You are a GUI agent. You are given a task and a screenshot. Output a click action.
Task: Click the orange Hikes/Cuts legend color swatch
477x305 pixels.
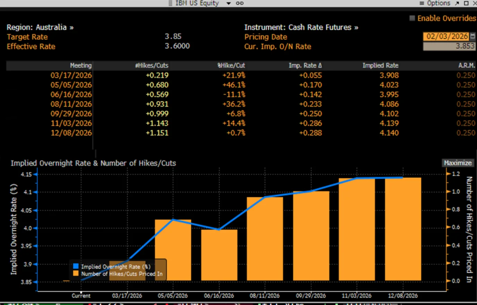(76, 274)
